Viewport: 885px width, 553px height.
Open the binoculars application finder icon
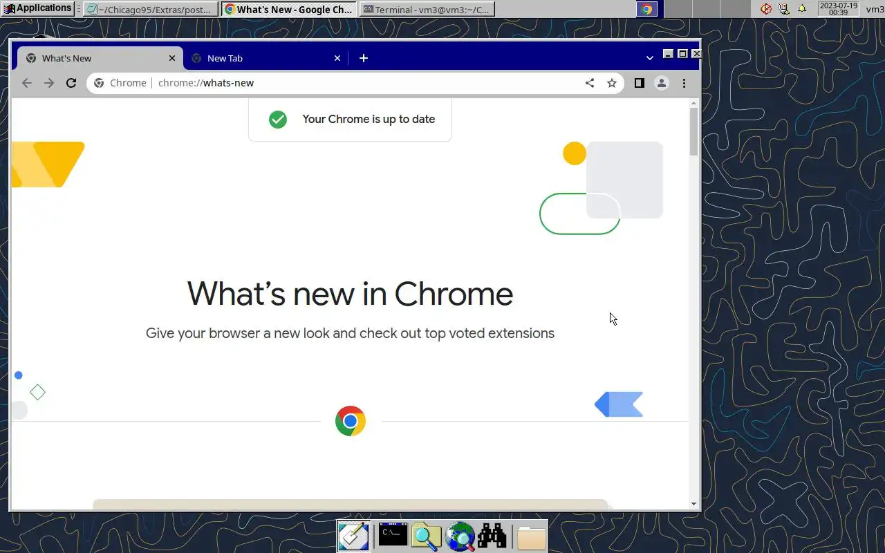tap(492, 536)
